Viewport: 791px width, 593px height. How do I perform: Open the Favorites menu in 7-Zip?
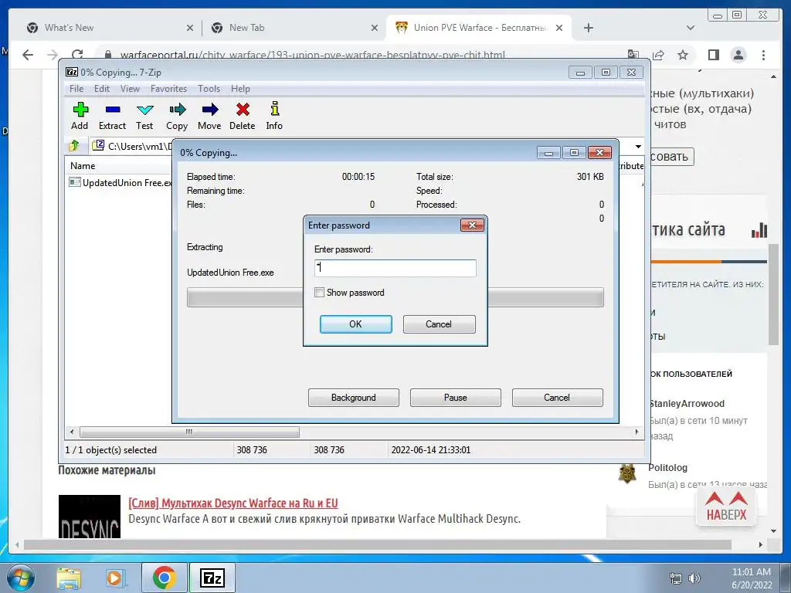[168, 89]
